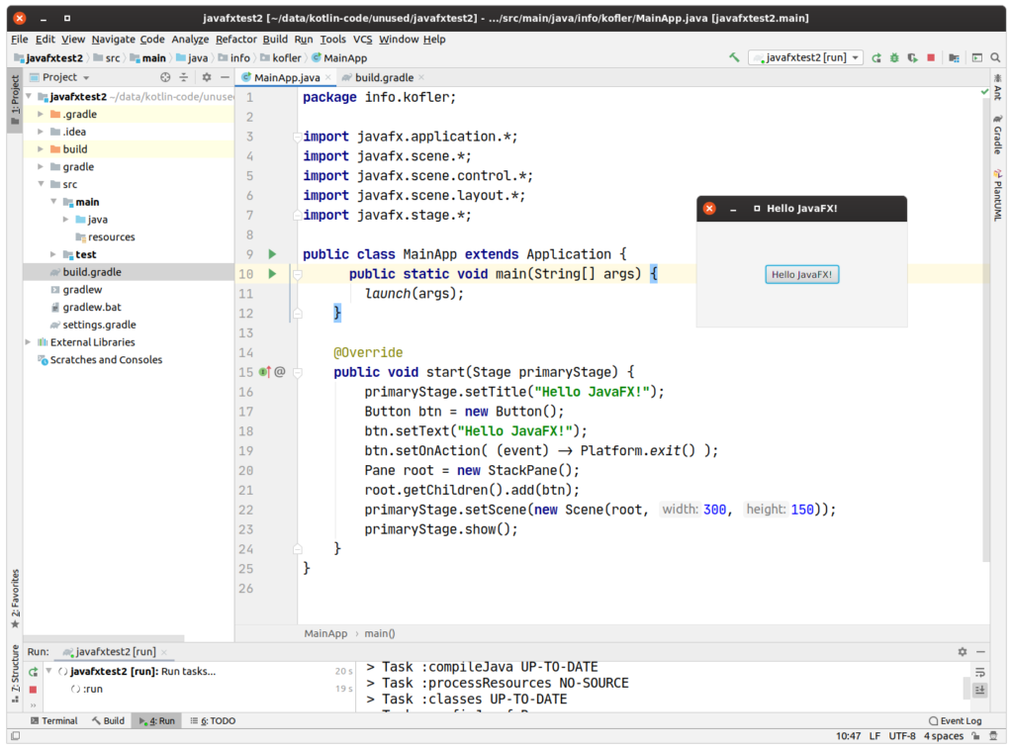Image resolution: width=1013 pixels, height=750 pixels.
Task: Switch to the build.gradle tab
Action: tap(382, 76)
